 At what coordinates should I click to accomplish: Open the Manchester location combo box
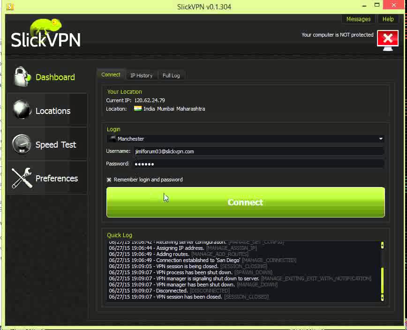(x=246, y=139)
